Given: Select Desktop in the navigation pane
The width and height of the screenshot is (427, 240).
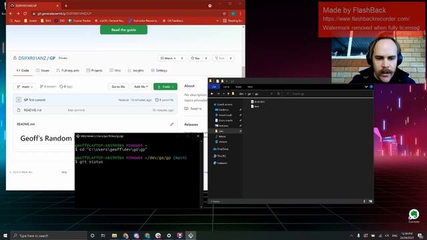Looking at the screenshot, I should point(222,109).
